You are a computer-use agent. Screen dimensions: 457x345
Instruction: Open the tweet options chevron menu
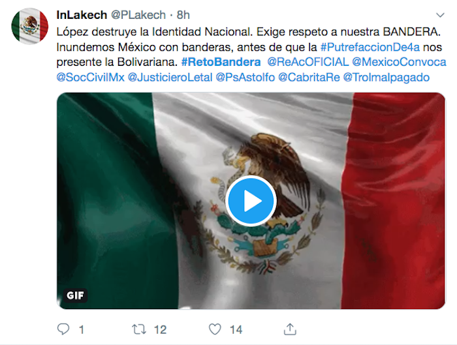click(x=440, y=15)
